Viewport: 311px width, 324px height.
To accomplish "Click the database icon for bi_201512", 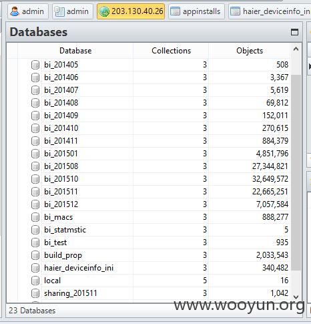I will (35, 204).
